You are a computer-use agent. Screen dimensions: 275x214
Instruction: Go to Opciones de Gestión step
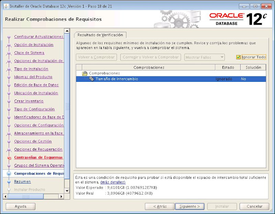(33, 141)
